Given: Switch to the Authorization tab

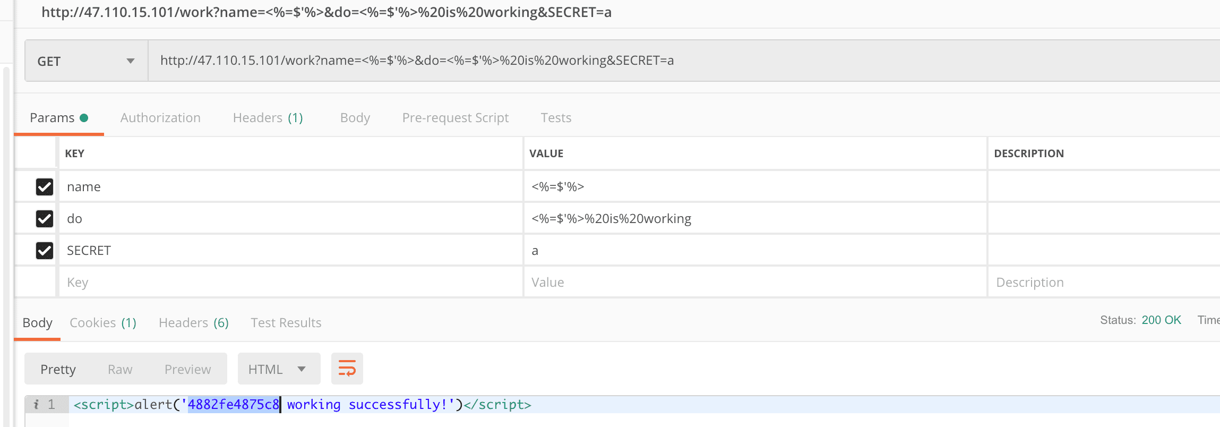Looking at the screenshot, I should [x=160, y=118].
